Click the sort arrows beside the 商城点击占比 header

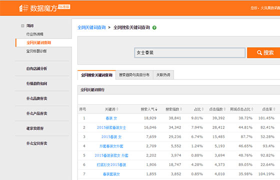pyautogui.click(x=252, y=109)
